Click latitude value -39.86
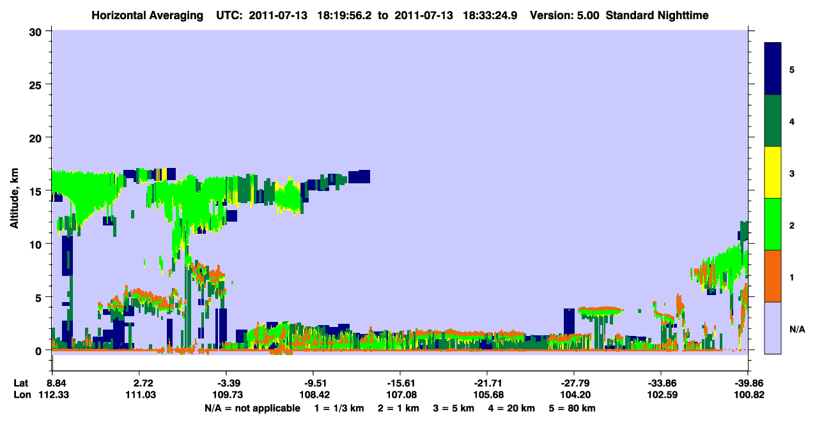 [748, 383]
